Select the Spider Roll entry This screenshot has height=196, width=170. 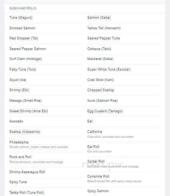coord(124,164)
